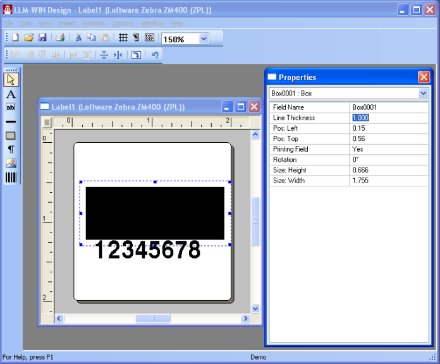Click the Size: Width value 1.755
440x364 pixels.
click(389, 181)
